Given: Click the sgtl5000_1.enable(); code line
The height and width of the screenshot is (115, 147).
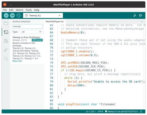Looking at the screenshot, I should pyautogui.click(x=77, y=51).
